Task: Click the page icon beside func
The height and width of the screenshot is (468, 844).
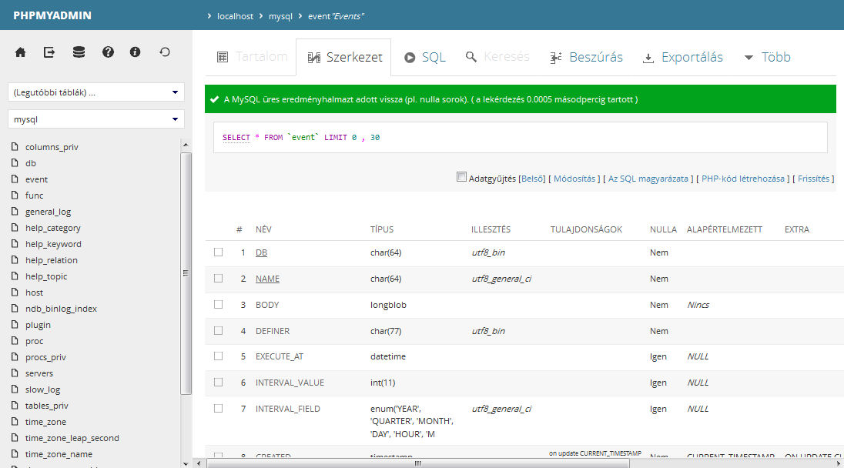Action: click(15, 195)
